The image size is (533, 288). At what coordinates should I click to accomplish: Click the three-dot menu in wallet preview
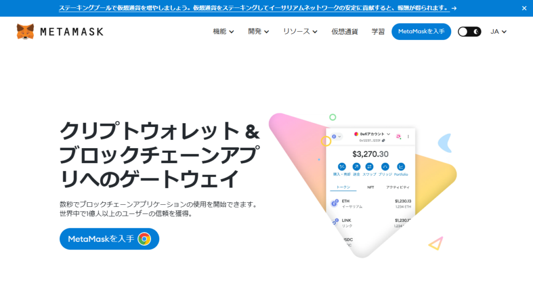[x=408, y=137]
